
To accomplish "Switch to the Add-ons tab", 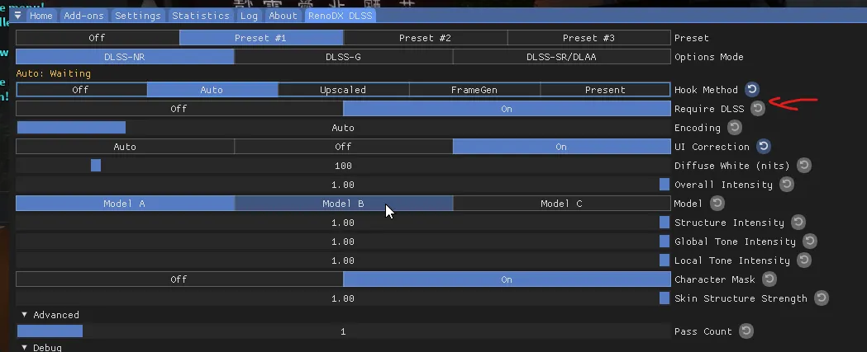I will pos(84,16).
